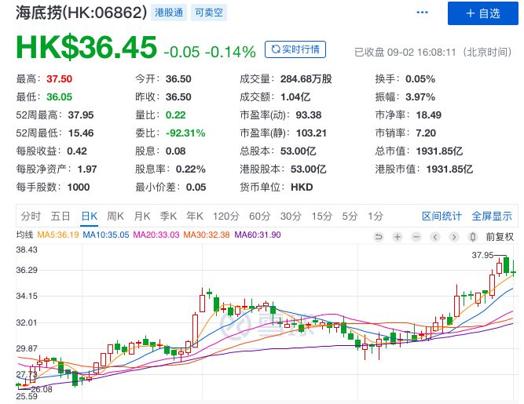This screenshot has width=524, height=404.
Task: Click the chart reset undo icon
Action: click(x=379, y=237)
